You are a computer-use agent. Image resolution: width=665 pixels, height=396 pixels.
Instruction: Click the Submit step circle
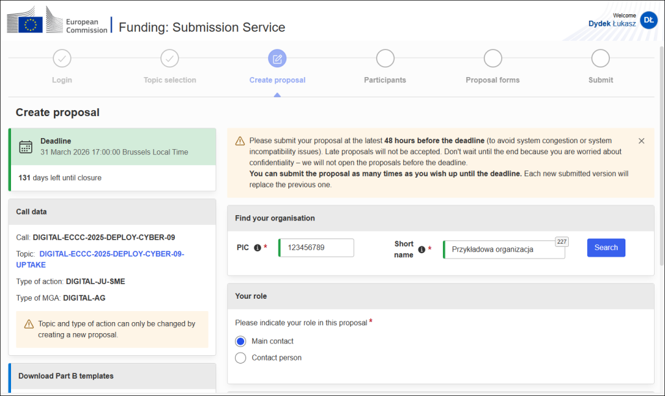[x=601, y=59]
